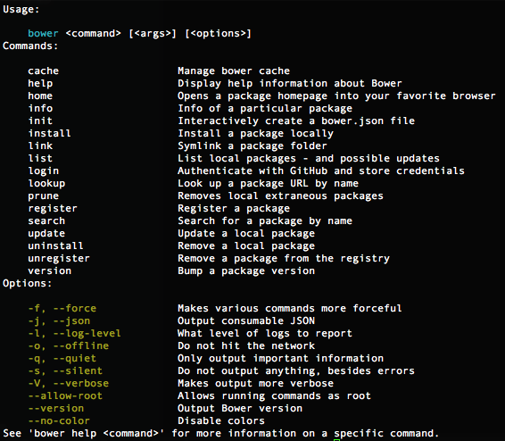Screen dimensions: 505x441
Task: Click the 'update' command name
Action: [46, 234]
